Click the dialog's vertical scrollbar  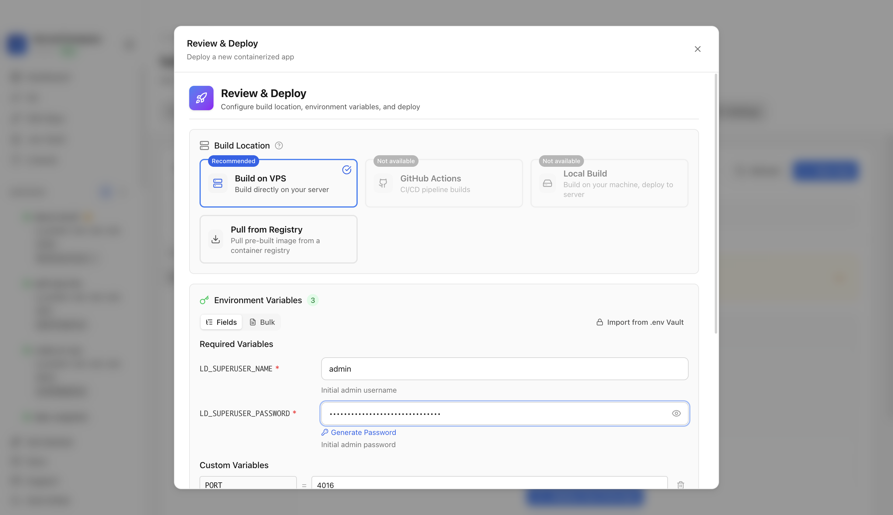point(716,203)
